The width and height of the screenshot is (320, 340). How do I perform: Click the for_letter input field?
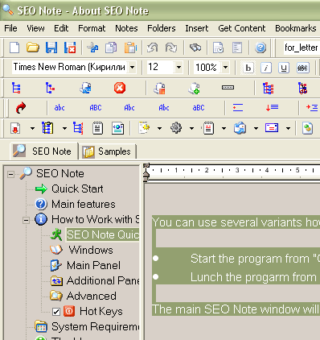click(x=302, y=48)
